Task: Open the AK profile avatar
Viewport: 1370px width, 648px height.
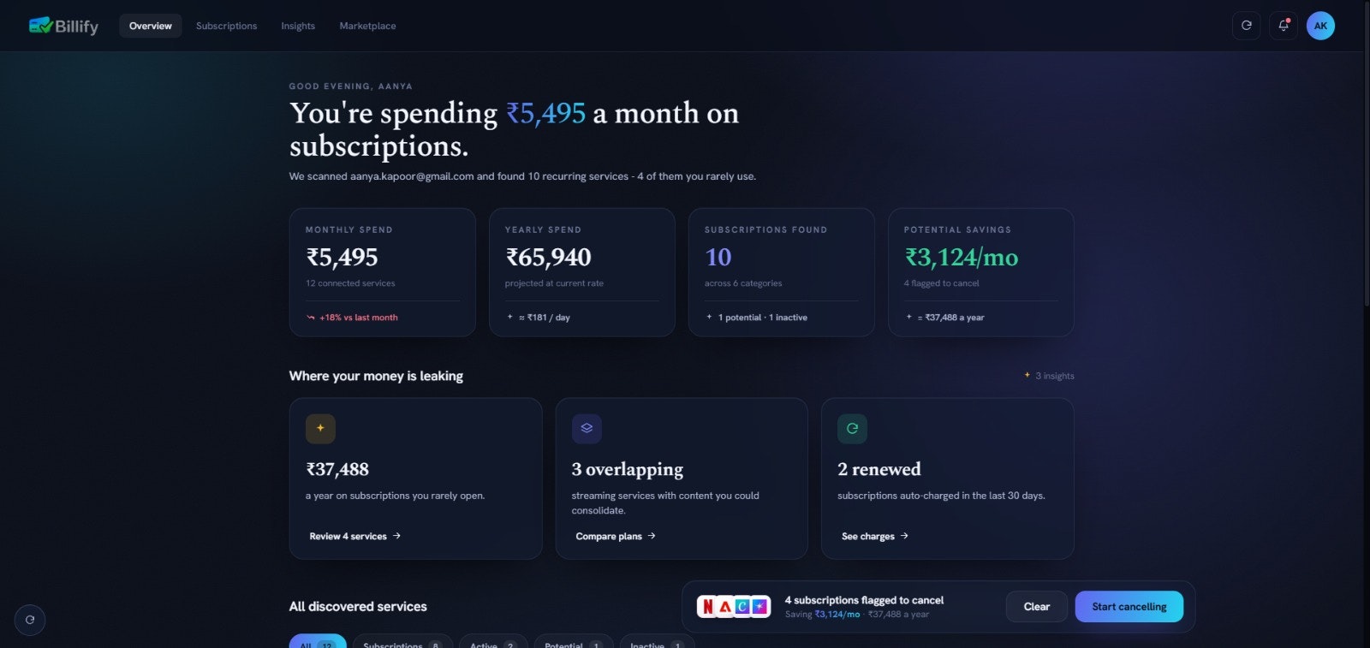Action: click(1320, 26)
